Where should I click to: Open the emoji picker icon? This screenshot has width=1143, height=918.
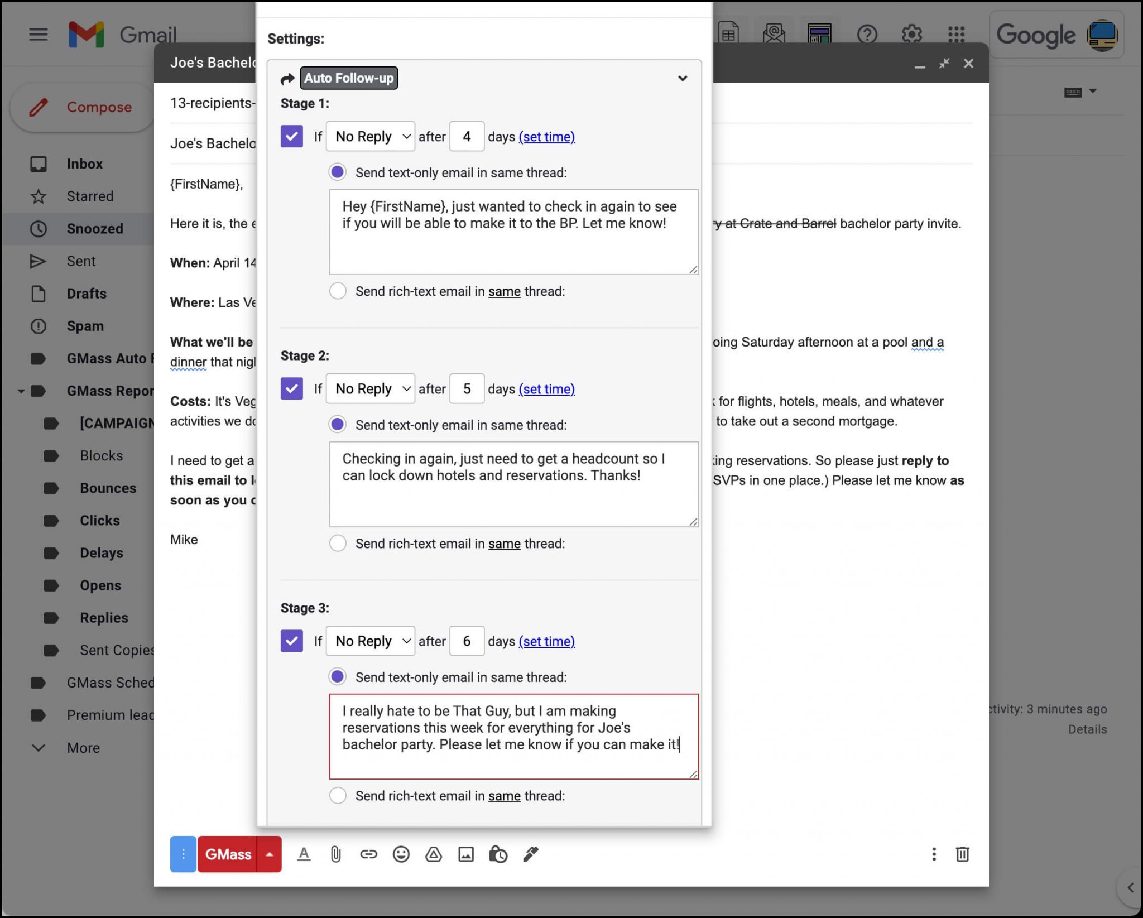(401, 854)
